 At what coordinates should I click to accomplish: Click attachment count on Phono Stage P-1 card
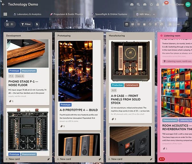point(11,101)
